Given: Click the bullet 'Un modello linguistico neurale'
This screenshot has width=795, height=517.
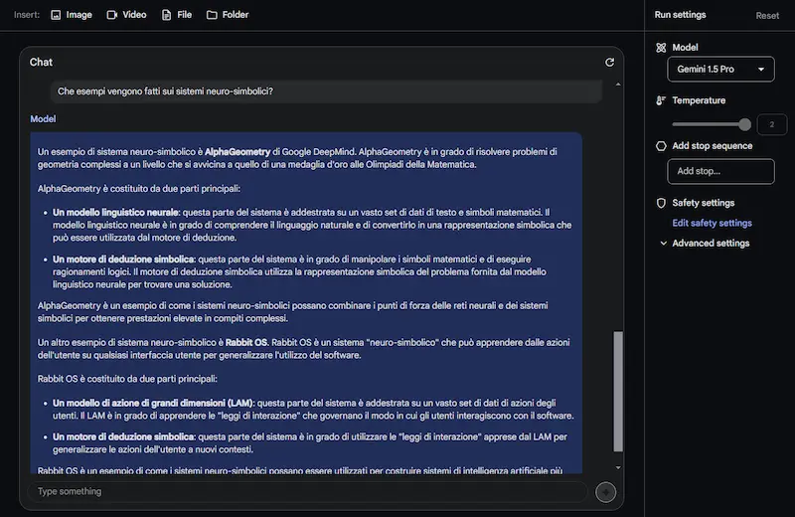Looking at the screenshot, I should [115, 212].
